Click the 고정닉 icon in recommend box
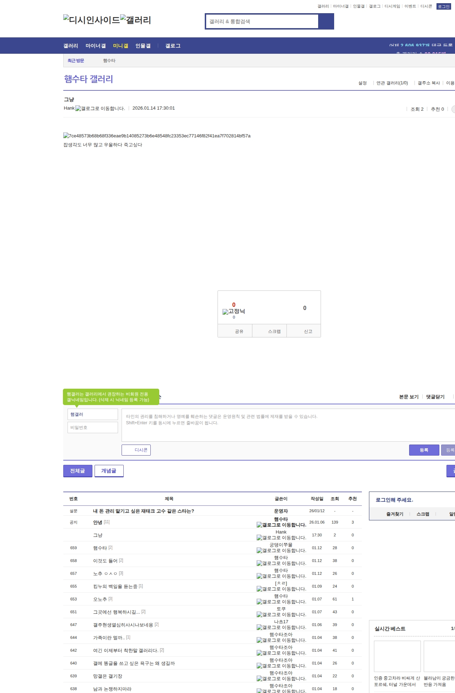This screenshot has width=455, height=693. (234, 311)
